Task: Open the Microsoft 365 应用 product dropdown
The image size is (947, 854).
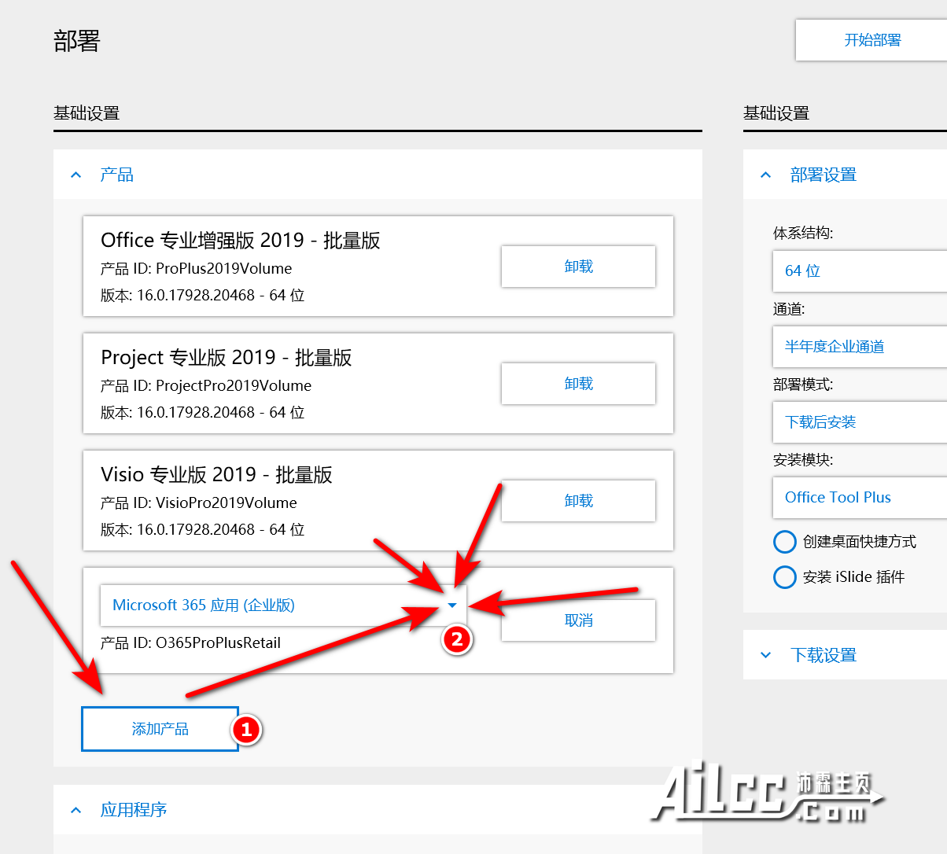Action: click(x=283, y=606)
